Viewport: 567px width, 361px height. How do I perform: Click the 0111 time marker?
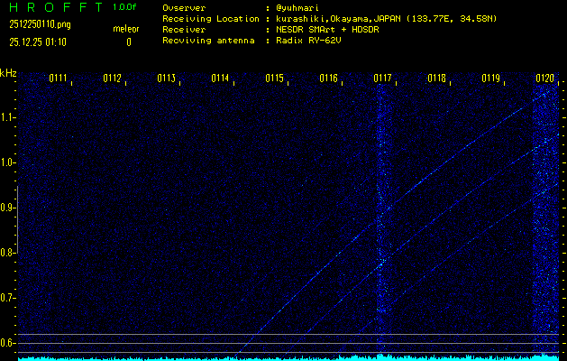[59, 79]
